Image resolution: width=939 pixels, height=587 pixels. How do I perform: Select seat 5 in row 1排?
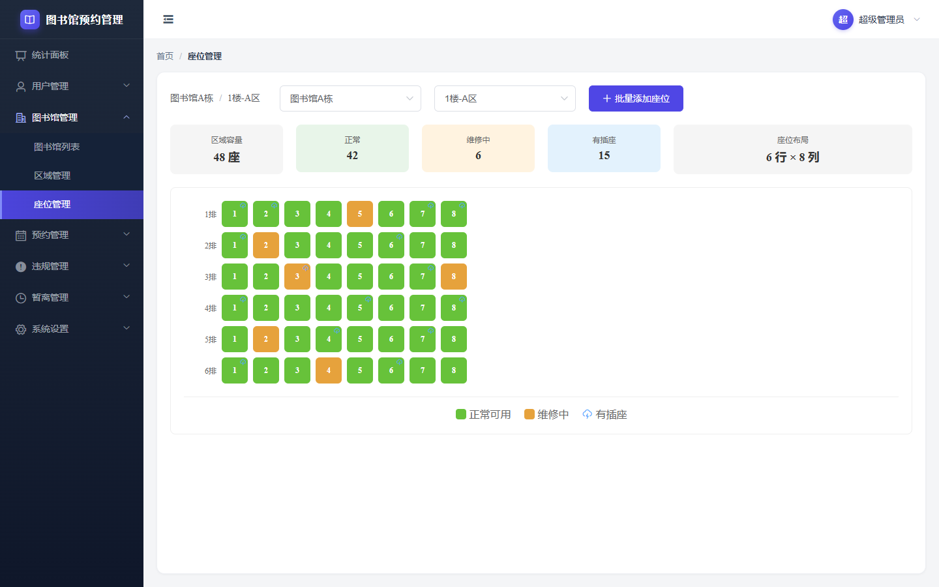click(360, 214)
